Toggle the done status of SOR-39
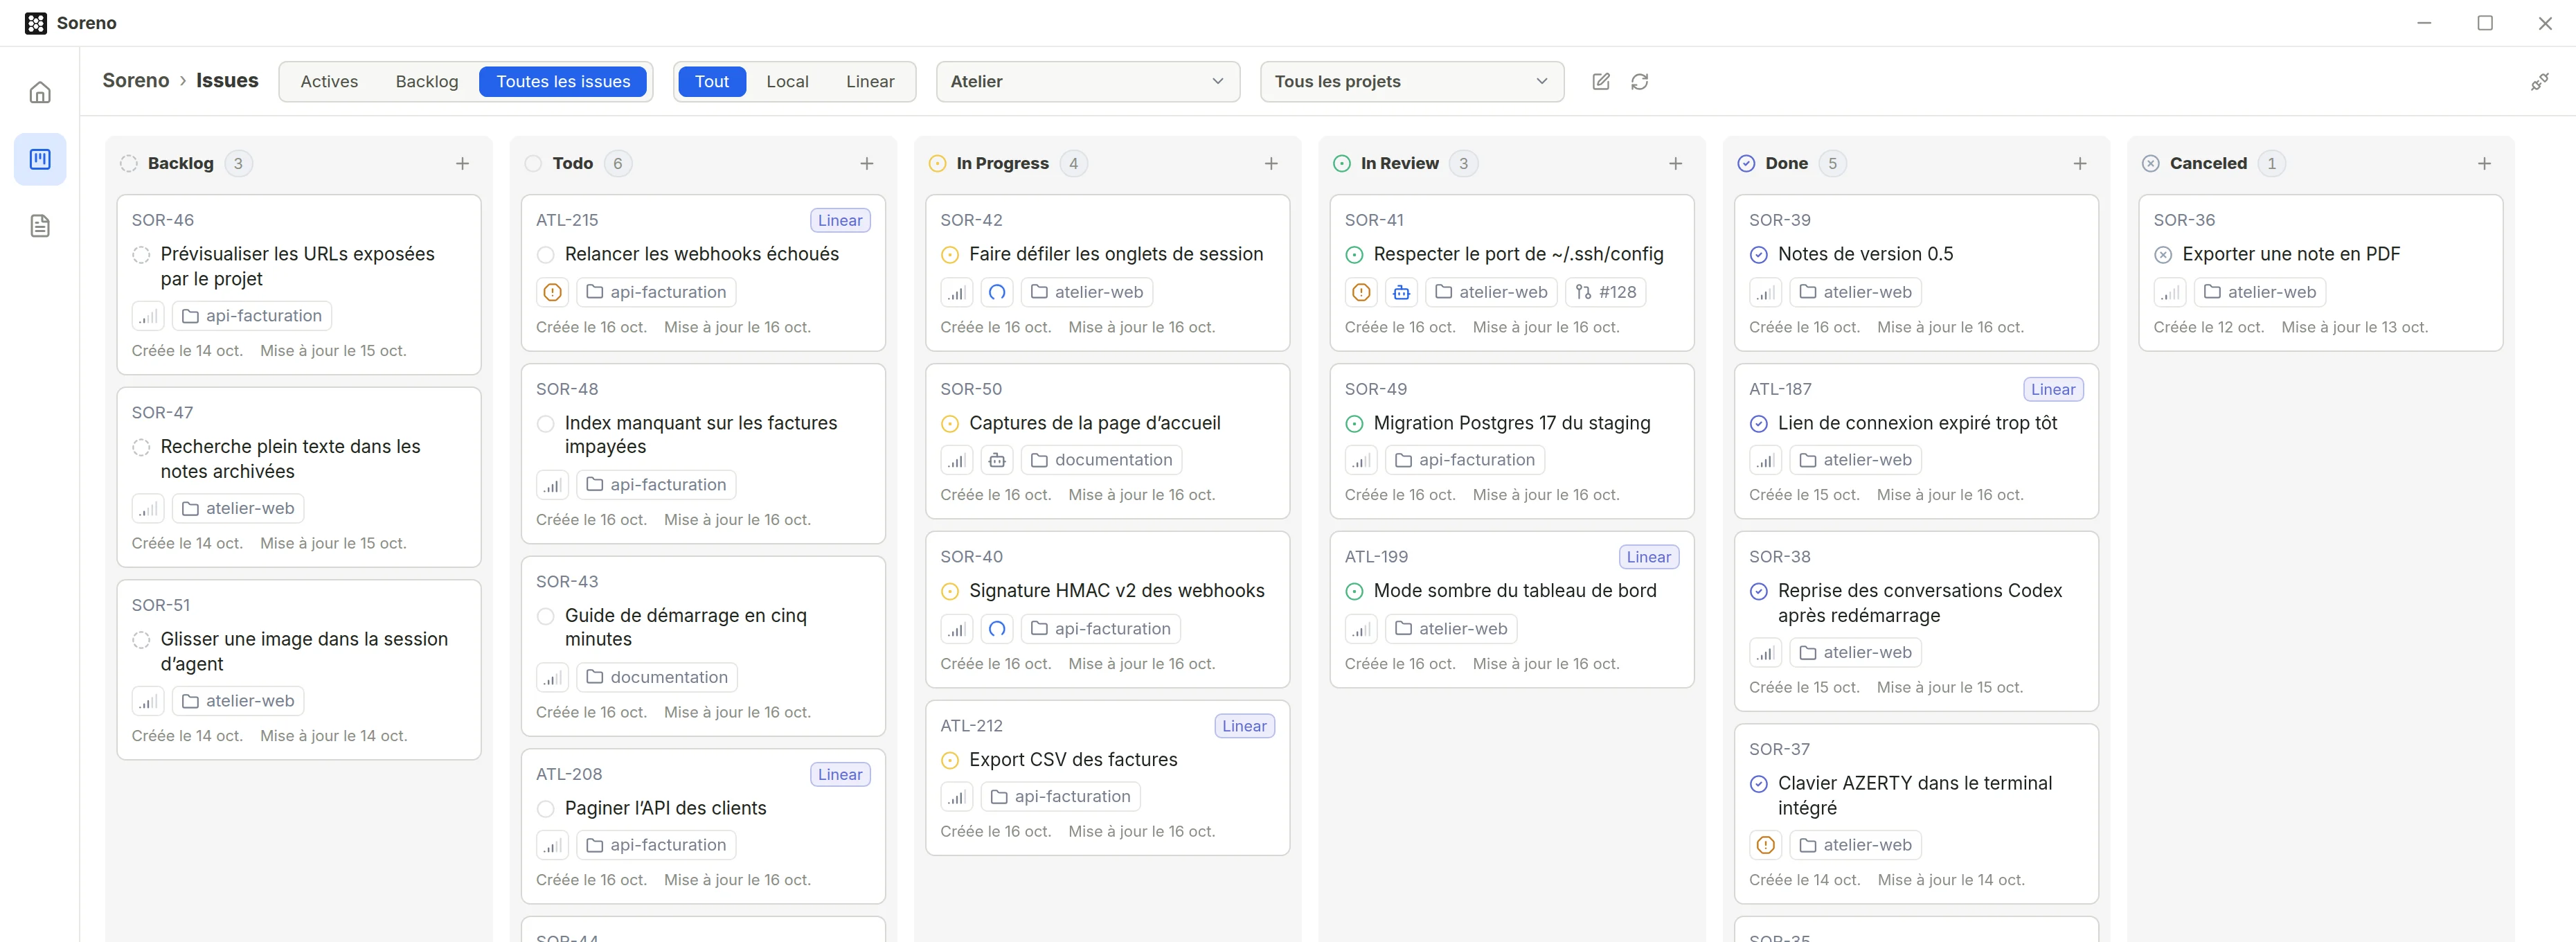This screenshot has width=2576, height=942. pyautogui.click(x=1758, y=255)
